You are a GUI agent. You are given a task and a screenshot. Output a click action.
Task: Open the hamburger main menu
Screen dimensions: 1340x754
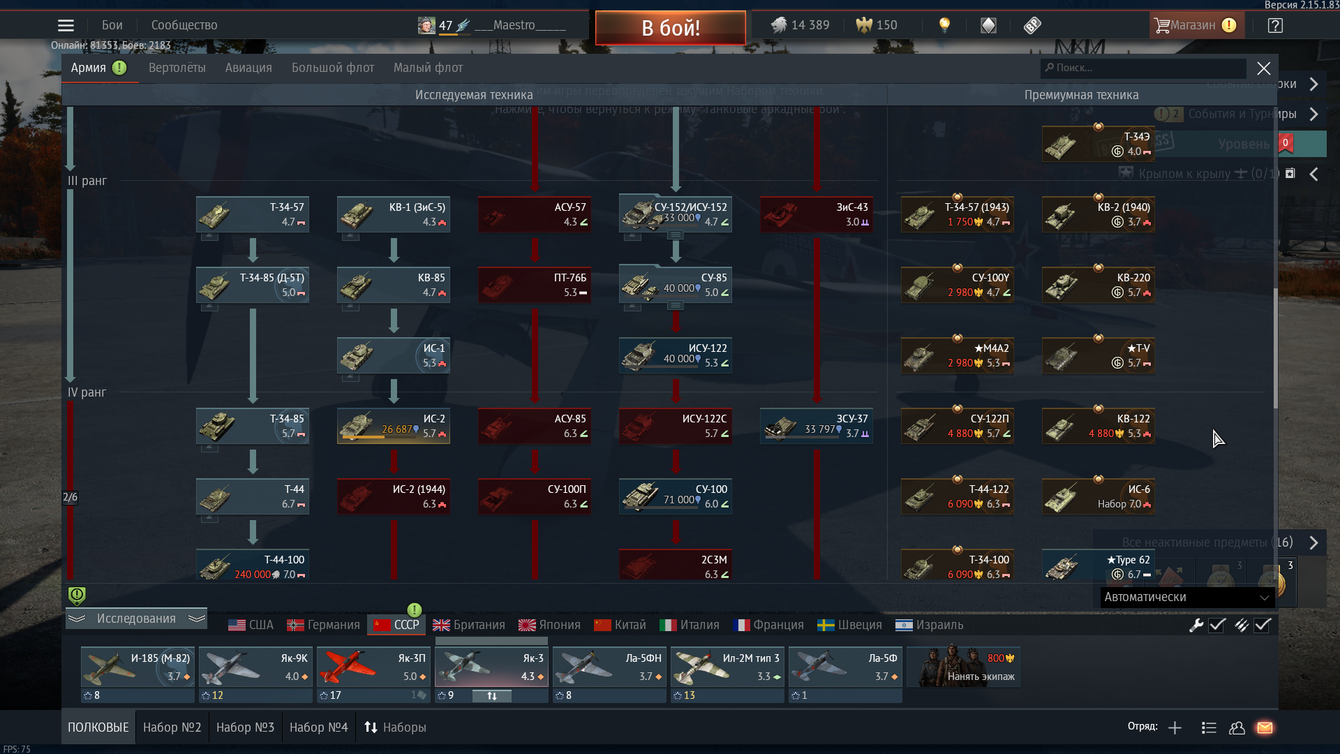(x=66, y=26)
